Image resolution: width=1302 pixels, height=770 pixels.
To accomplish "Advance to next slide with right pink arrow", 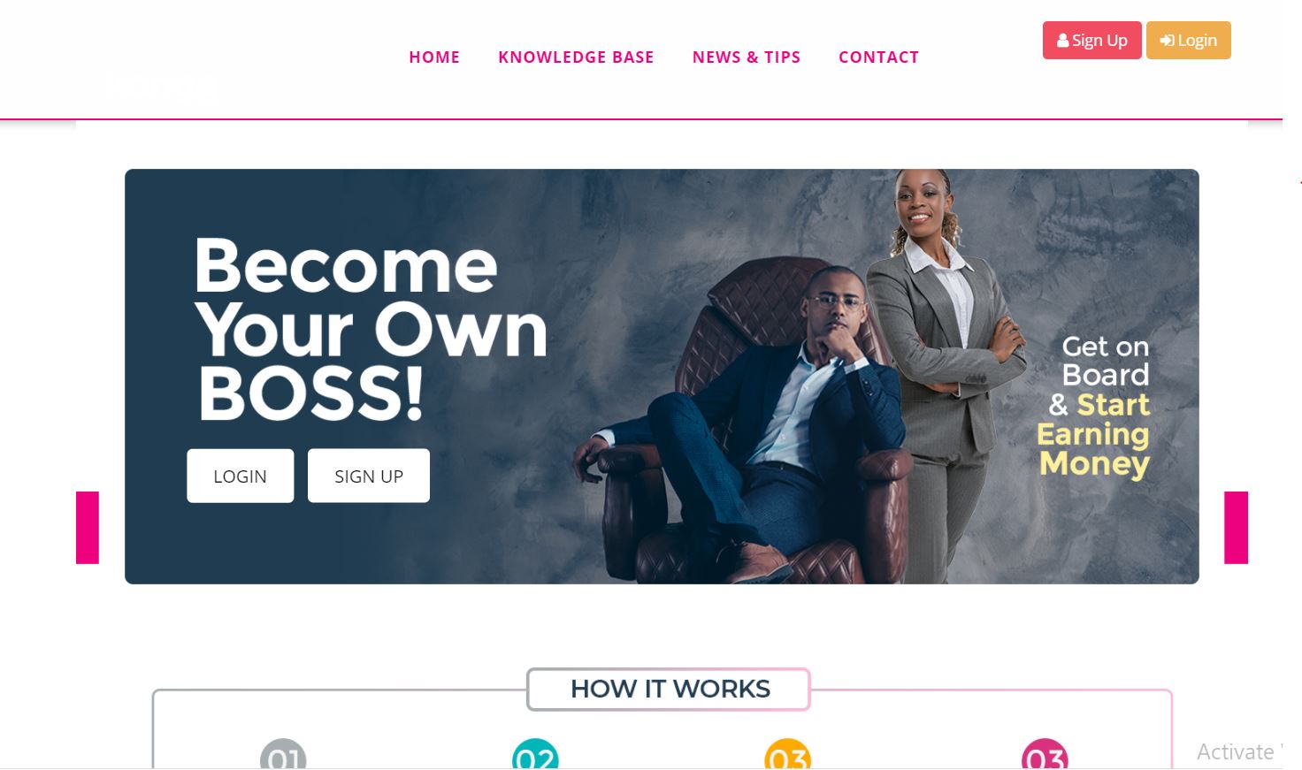I will (x=1236, y=528).
